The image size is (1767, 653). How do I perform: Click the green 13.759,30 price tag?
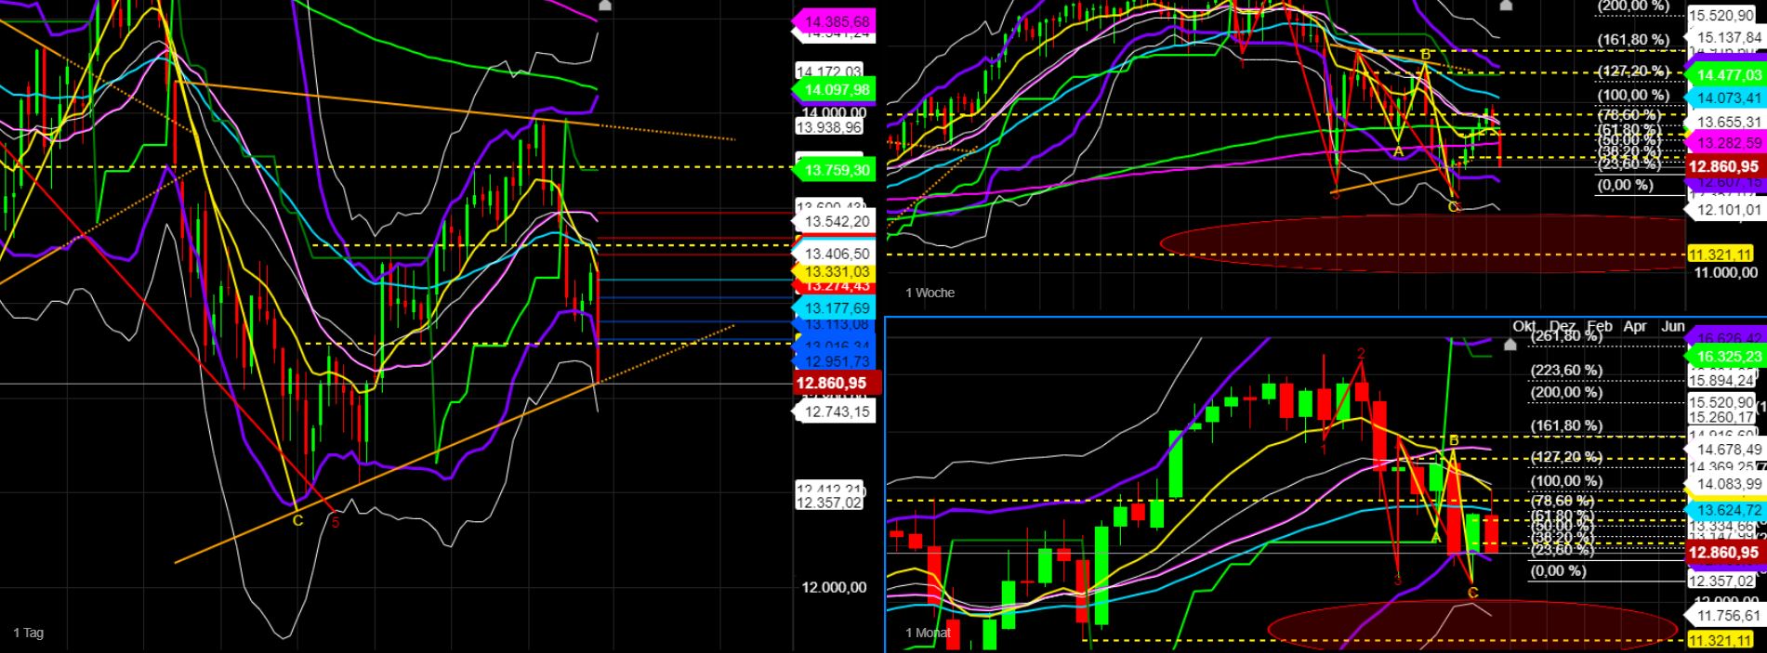[x=832, y=170]
